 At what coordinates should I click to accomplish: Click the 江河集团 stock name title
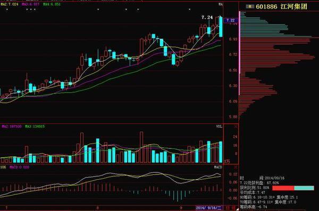(x=294, y=6)
